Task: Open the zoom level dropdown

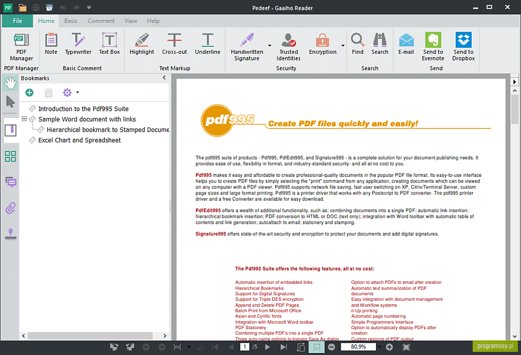Action: pos(379,347)
